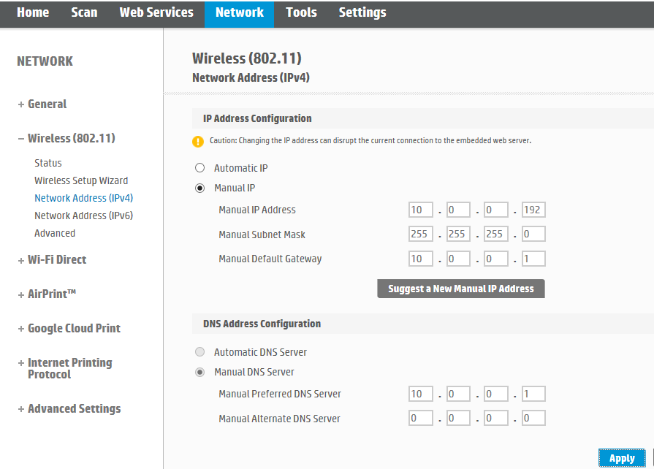Click the caution warning icon
Image resolution: width=654 pixels, height=469 pixels.
(x=197, y=140)
